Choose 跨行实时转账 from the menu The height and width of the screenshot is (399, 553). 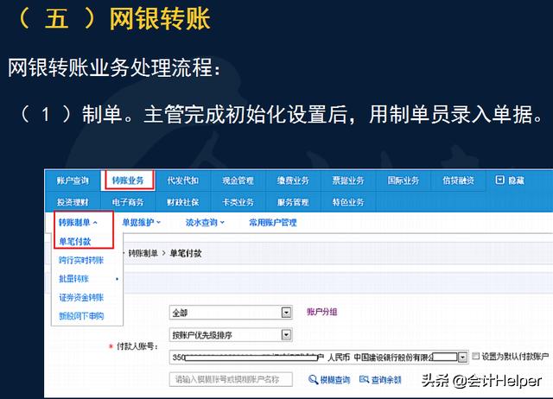coord(81,260)
